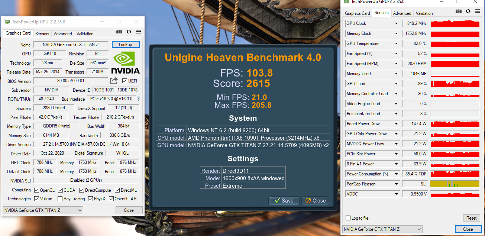Image resolution: width=485 pixels, height=236 pixels.
Task: Click the PerfCap Reason colored bar graph
Action: (x=455, y=184)
